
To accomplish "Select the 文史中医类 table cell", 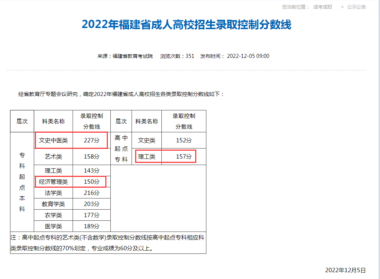I will point(53,140).
